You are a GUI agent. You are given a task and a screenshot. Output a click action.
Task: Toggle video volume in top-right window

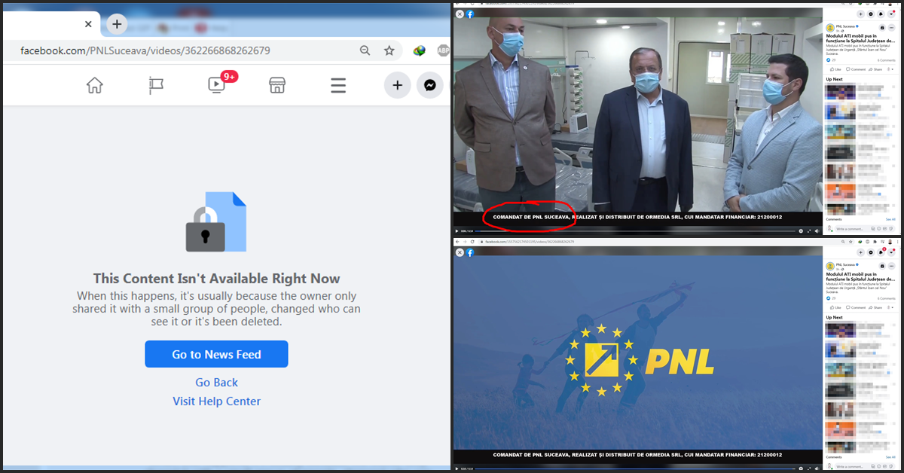pyautogui.click(x=817, y=231)
